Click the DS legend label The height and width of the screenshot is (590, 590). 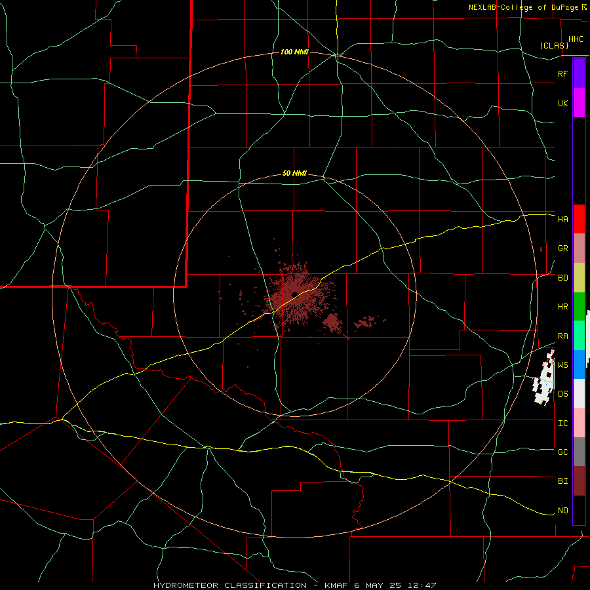(x=562, y=393)
